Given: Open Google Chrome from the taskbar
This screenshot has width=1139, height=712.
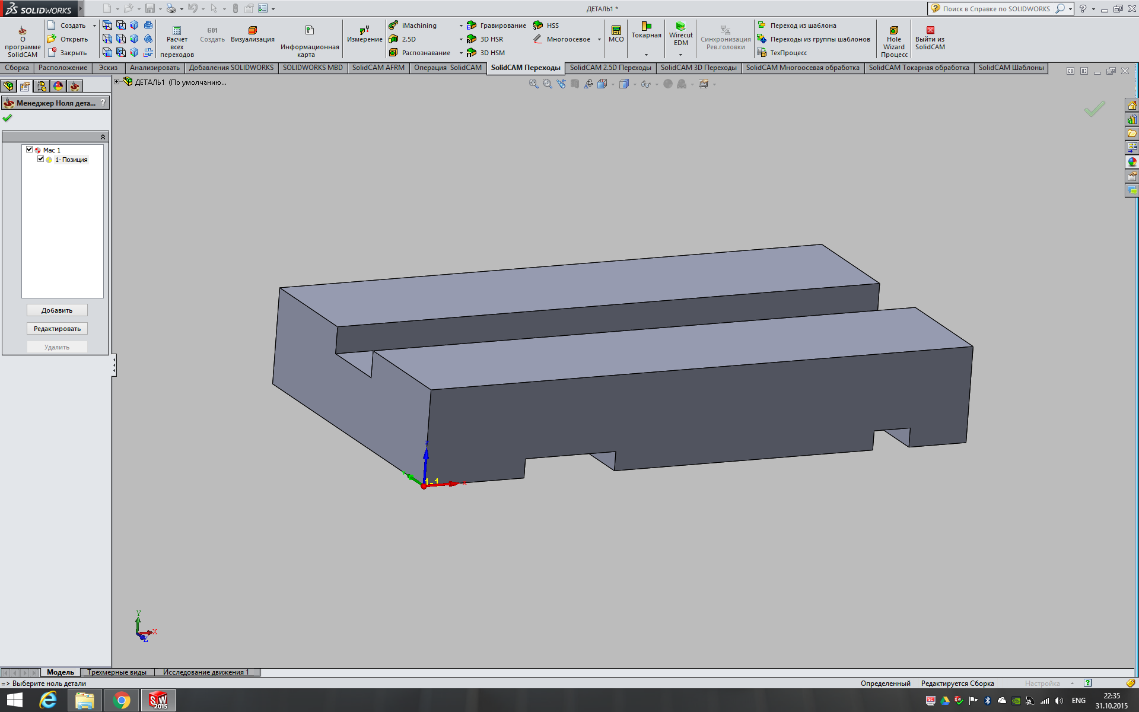Looking at the screenshot, I should (122, 701).
